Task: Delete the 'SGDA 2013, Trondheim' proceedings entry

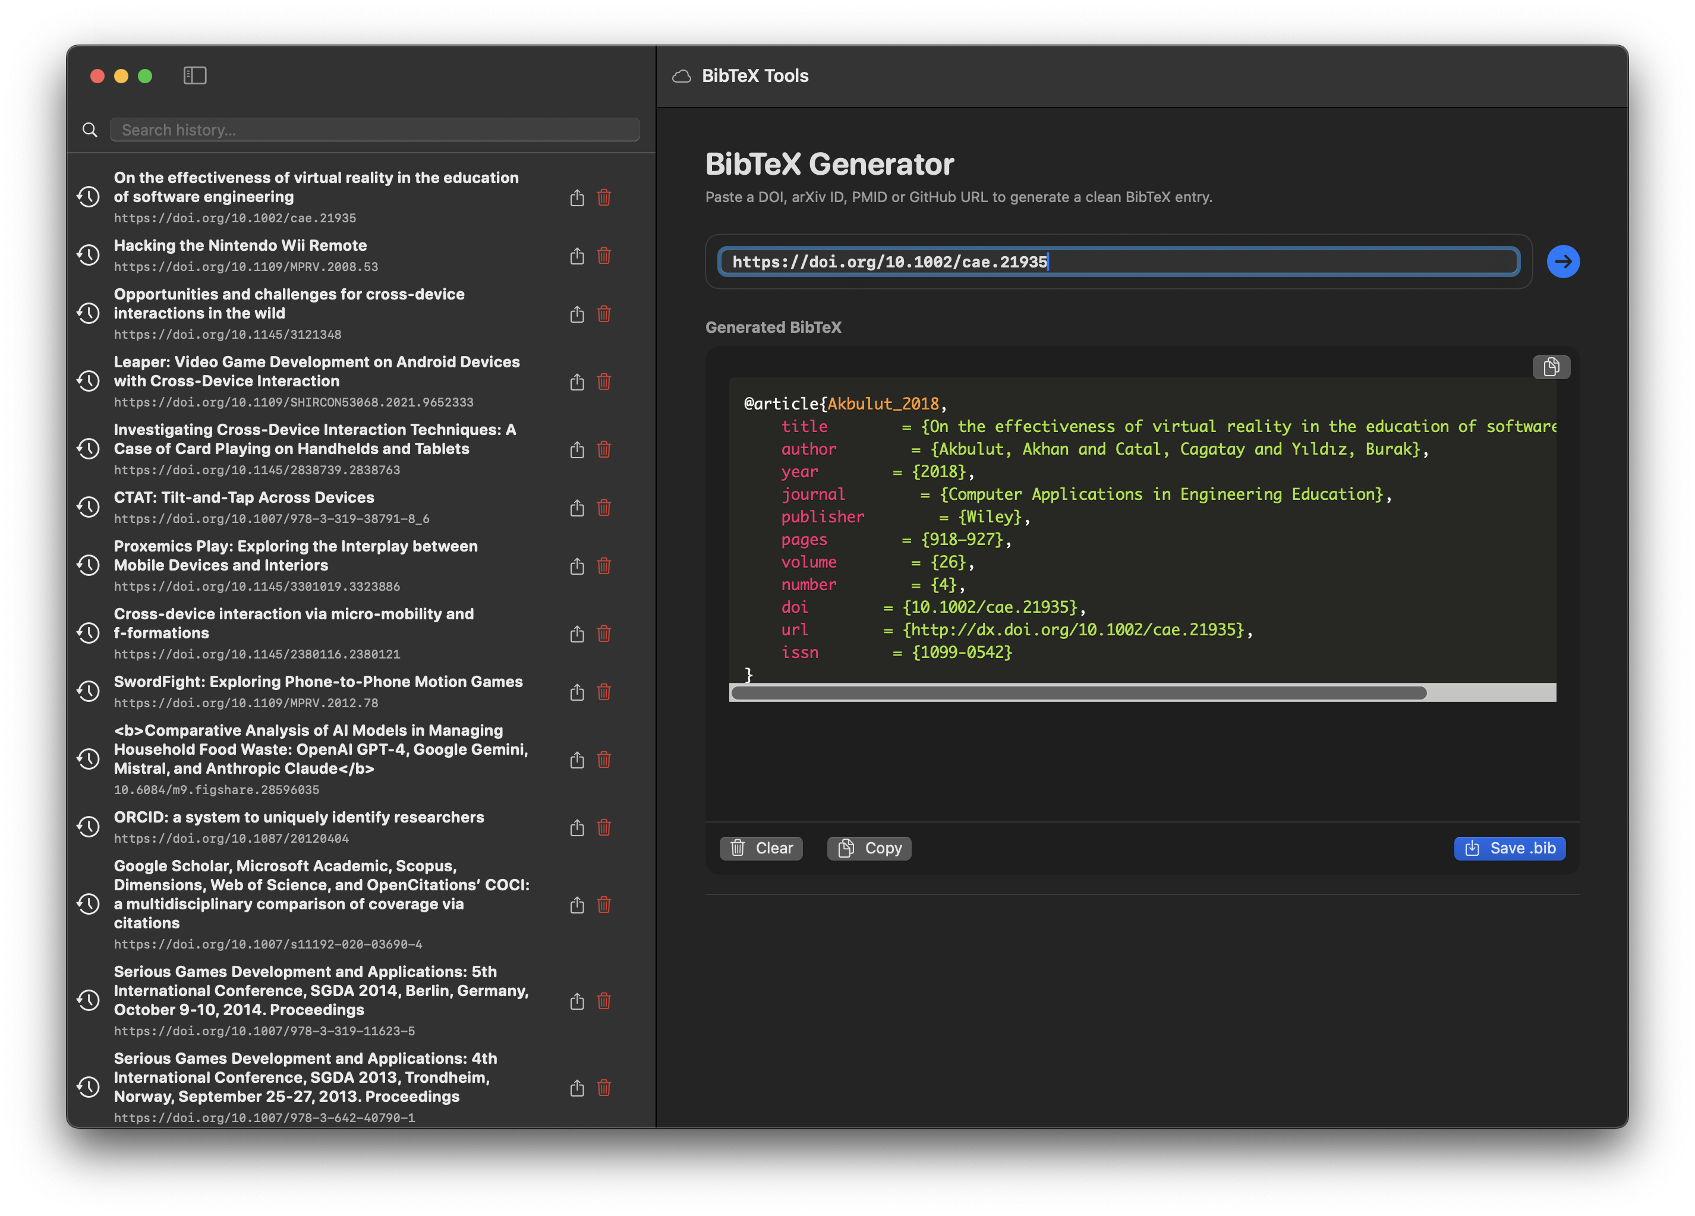Action: pos(604,1088)
